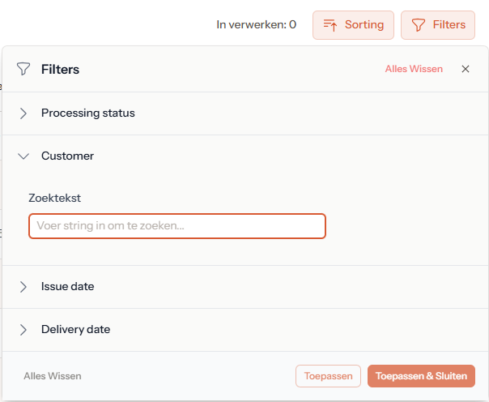
Task: Click the In verwerken: 0 counter
Action: click(x=256, y=25)
